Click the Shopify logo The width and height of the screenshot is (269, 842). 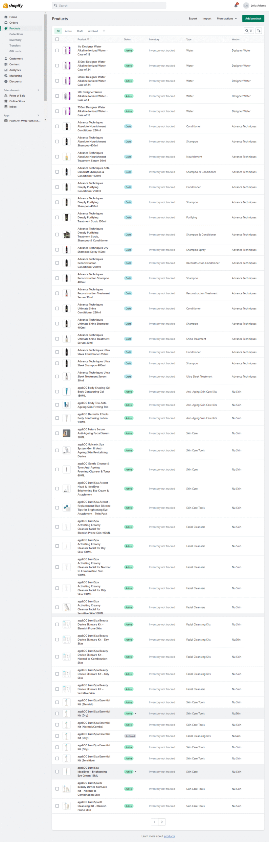13,6
